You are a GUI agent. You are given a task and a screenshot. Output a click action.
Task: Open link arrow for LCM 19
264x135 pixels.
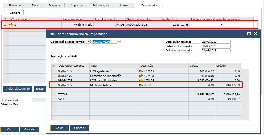pos(141,71)
